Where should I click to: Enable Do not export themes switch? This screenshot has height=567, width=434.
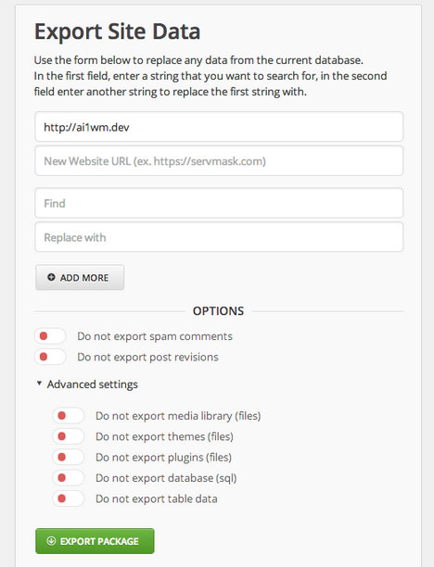pos(69,436)
